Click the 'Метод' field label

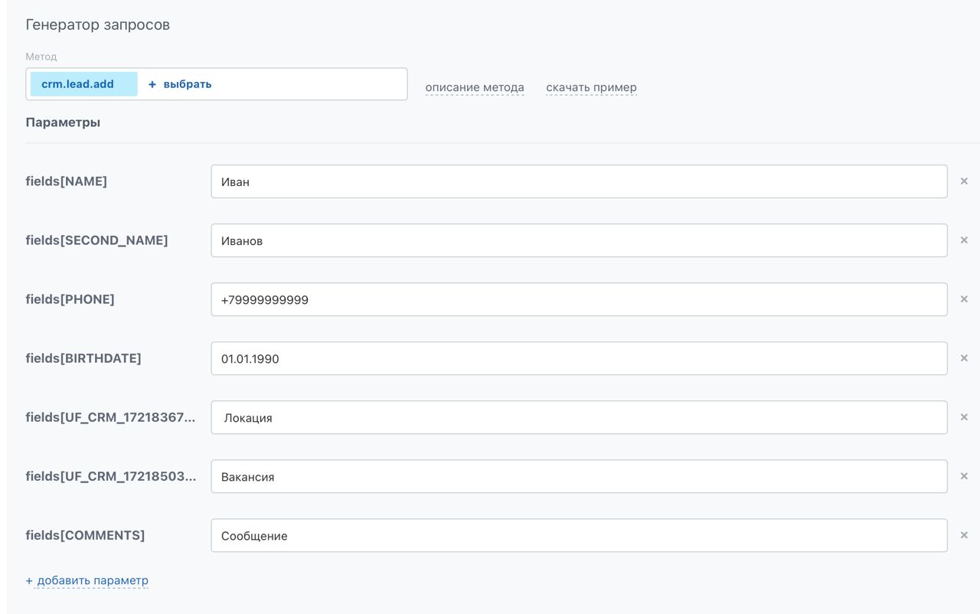pyautogui.click(x=41, y=57)
